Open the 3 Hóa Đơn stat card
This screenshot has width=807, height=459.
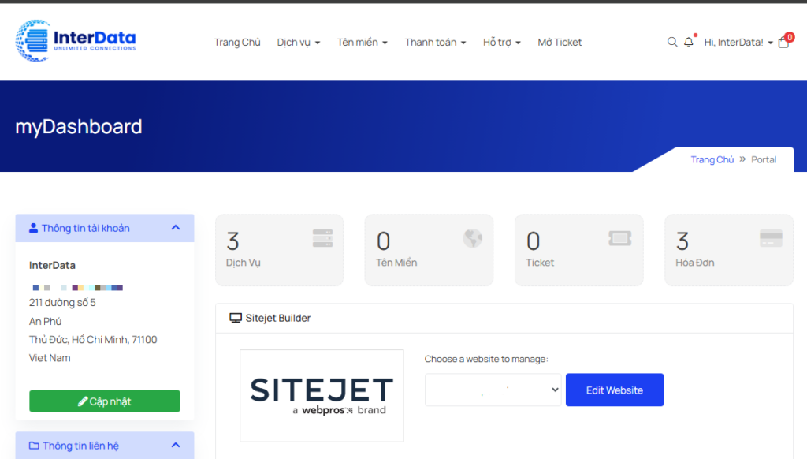729,250
